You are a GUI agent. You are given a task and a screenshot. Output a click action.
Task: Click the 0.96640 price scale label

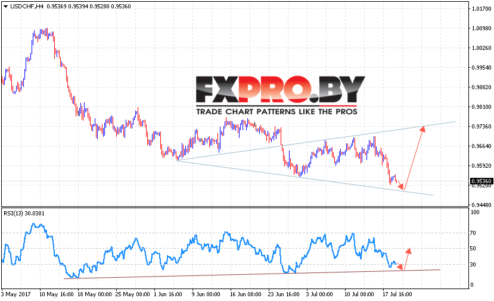[481, 146]
